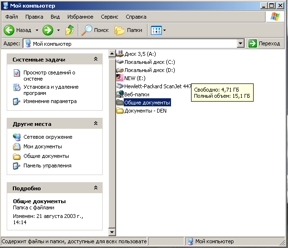Select Локальный диск (D:) drive icon
The height and width of the screenshot is (248, 288).
coord(120,70)
